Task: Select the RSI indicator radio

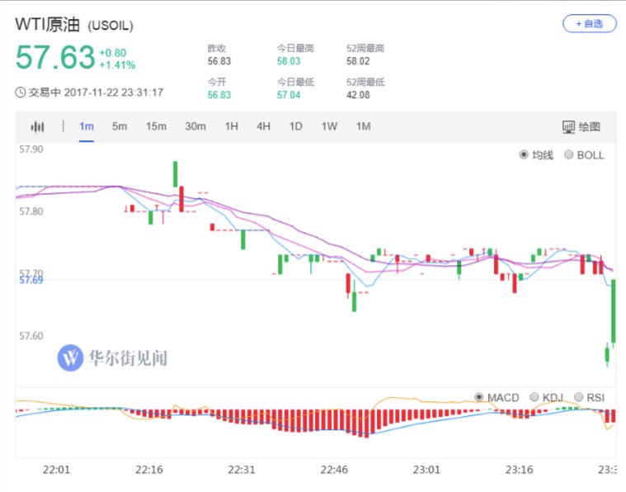Action: coord(578,397)
